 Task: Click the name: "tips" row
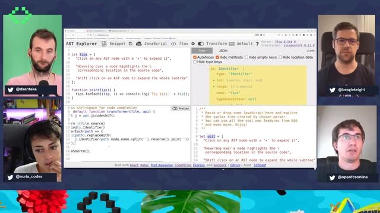tap(228, 93)
